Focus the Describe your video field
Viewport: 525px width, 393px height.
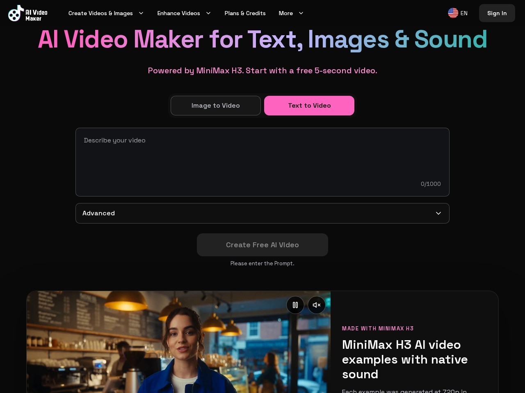[262, 162]
